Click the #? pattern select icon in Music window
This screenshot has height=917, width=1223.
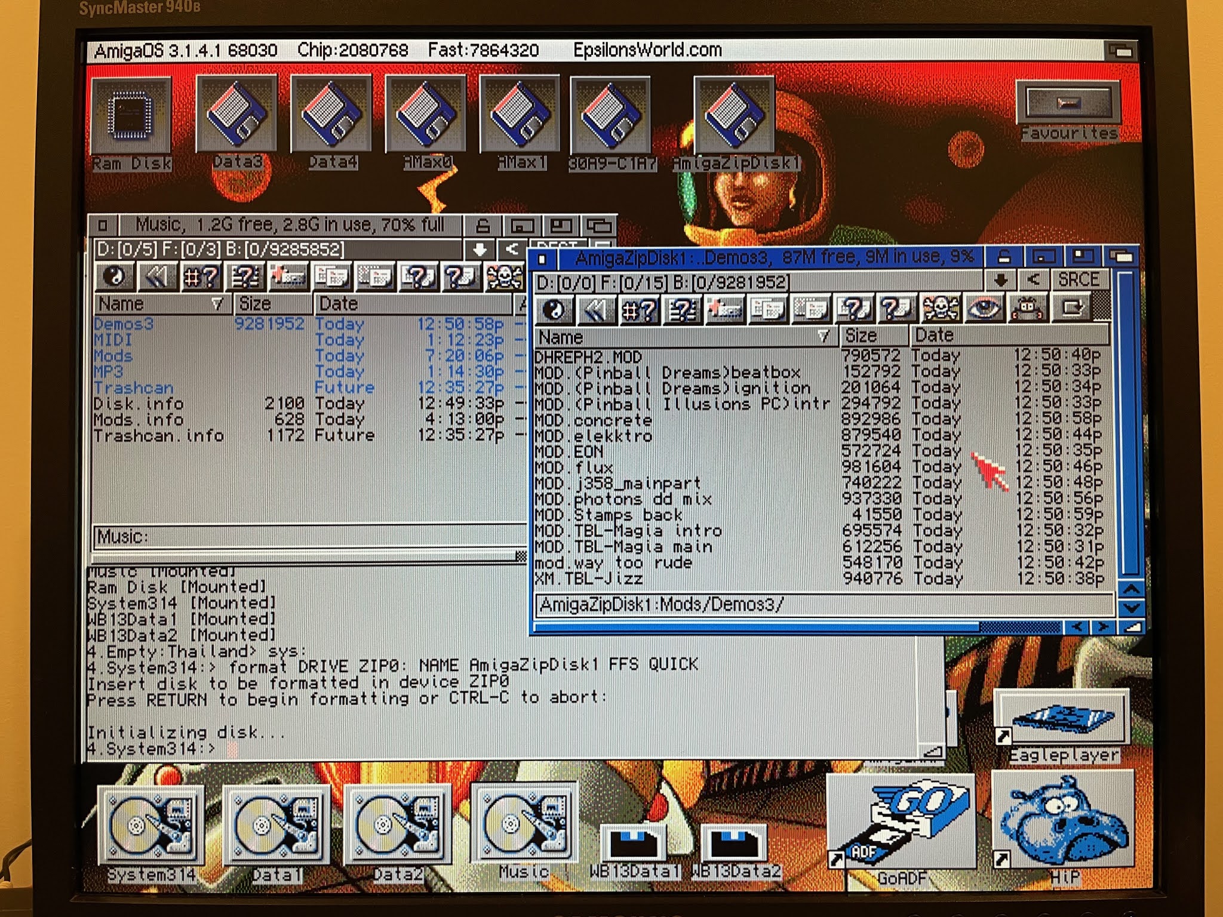pos(201,276)
